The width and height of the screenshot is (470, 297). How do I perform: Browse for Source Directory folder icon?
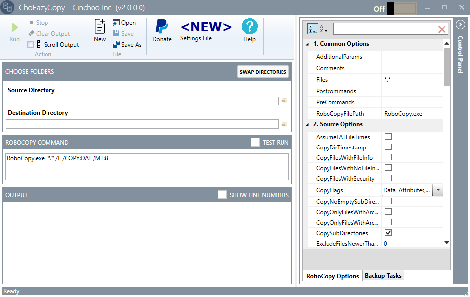click(284, 100)
